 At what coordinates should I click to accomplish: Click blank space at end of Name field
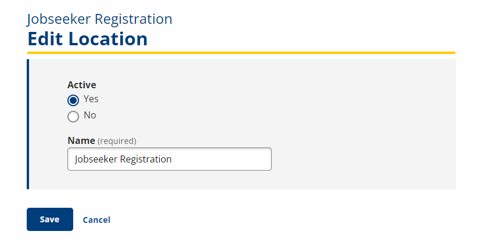[x=232, y=159]
